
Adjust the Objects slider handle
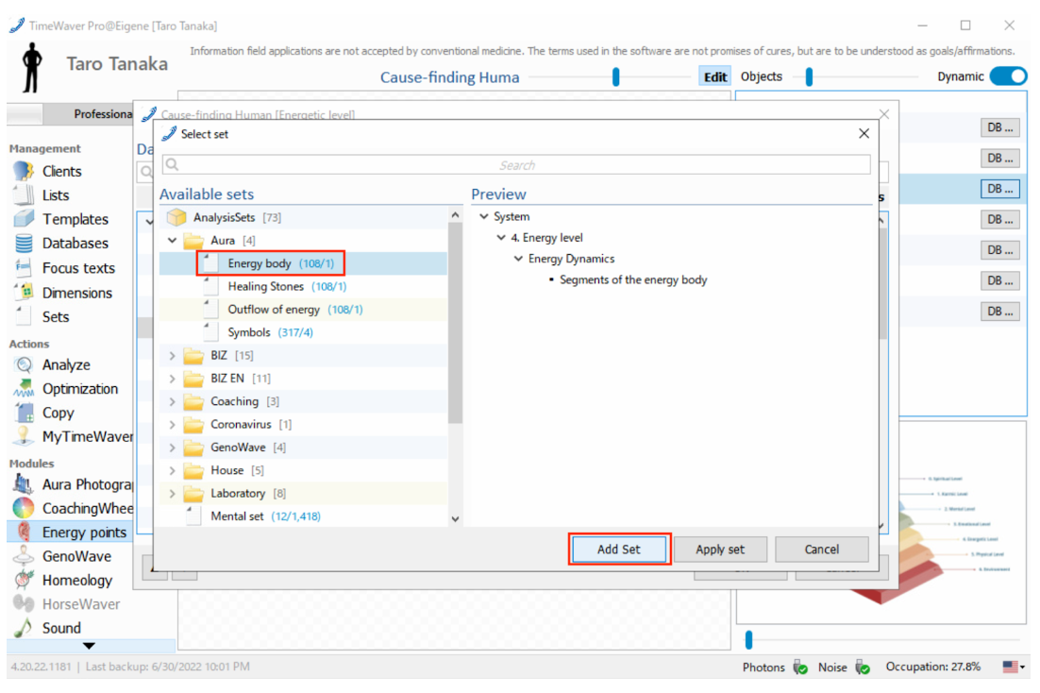pos(809,77)
